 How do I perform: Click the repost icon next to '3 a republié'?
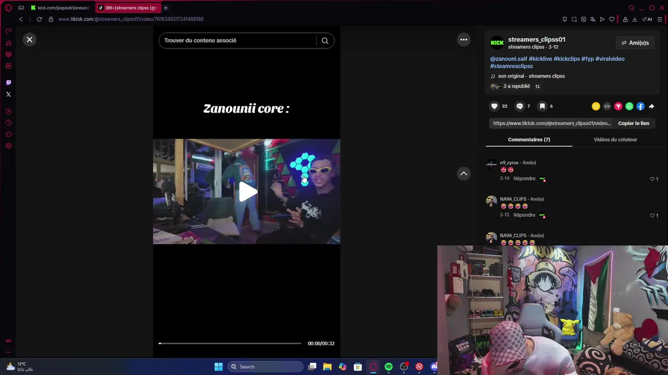click(x=538, y=86)
